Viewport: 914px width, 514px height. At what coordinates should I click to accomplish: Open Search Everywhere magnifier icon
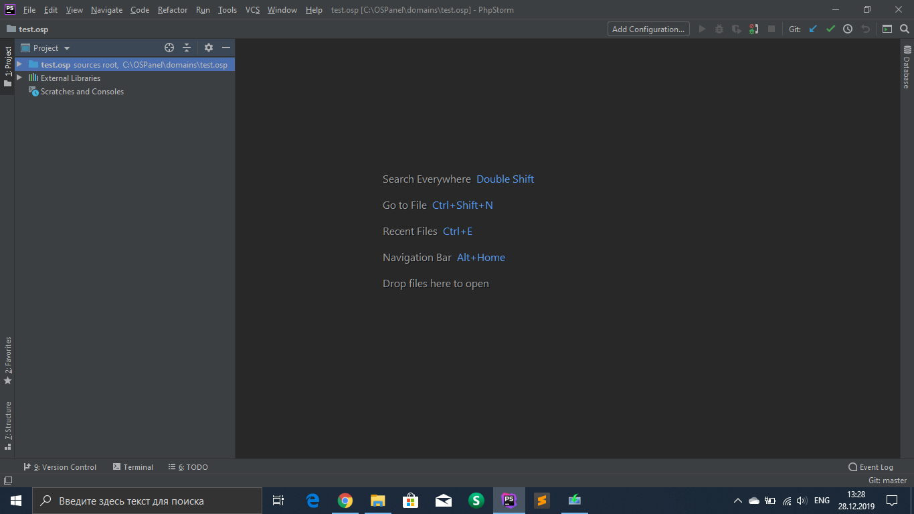[905, 29]
